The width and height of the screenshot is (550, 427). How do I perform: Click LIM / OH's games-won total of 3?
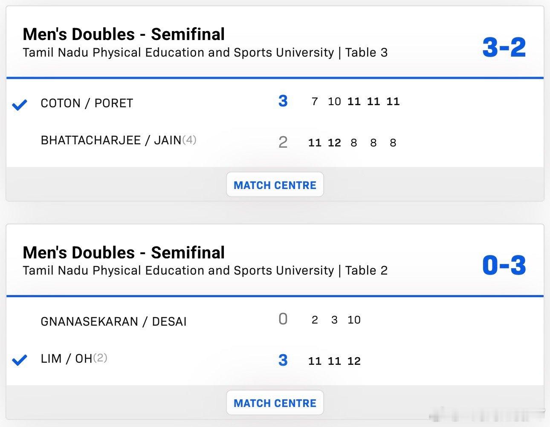[x=283, y=361]
